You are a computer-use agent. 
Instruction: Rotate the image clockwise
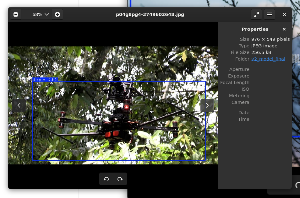pyautogui.click(x=120, y=179)
